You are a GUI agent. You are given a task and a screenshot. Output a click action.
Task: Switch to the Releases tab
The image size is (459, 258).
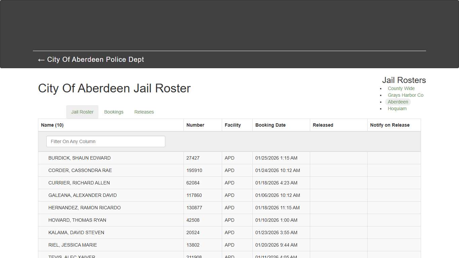click(x=144, y=112)
